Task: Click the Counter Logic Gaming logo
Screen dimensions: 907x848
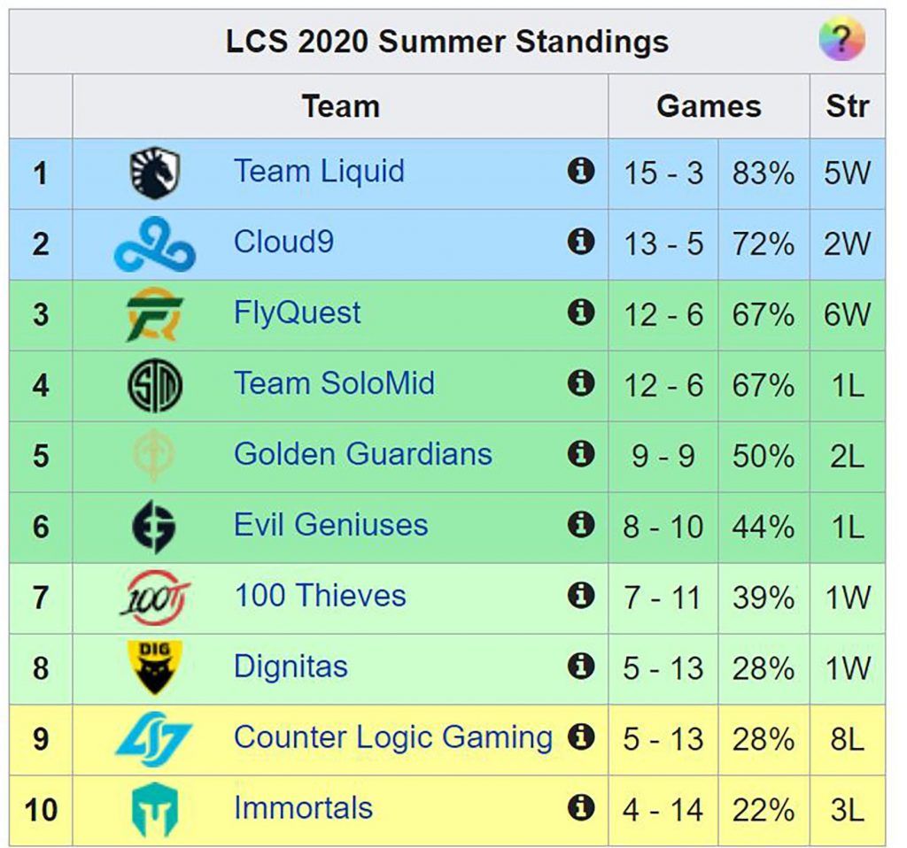Action: [x=155, y=738]
